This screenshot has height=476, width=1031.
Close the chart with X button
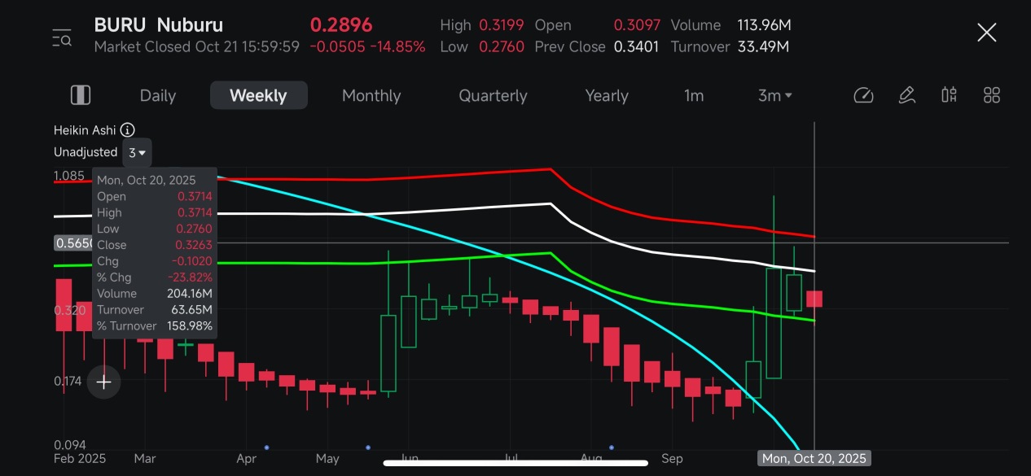(986, 33)
